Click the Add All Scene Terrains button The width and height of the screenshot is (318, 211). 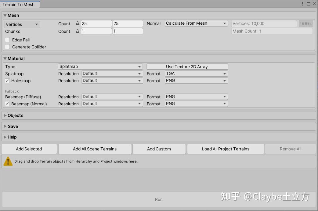pos(95,149)
